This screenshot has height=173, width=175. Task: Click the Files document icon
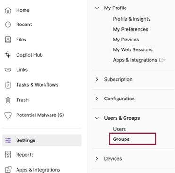click(x=8, y=40)
